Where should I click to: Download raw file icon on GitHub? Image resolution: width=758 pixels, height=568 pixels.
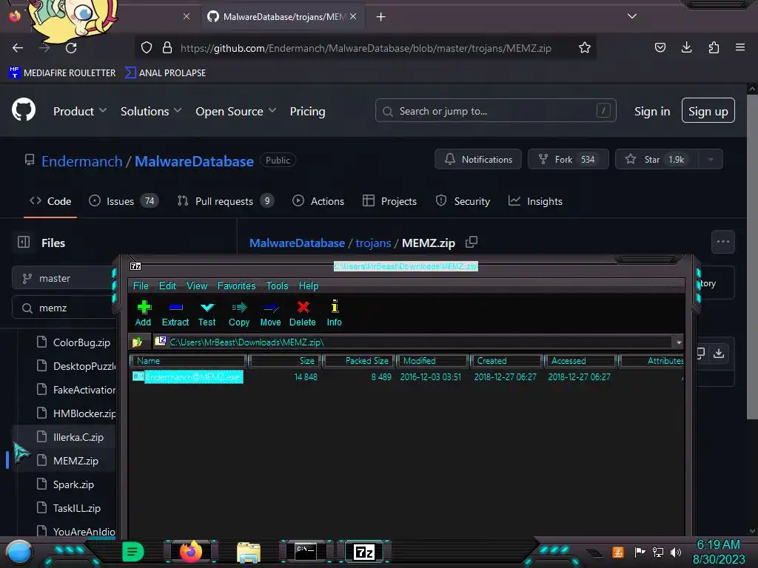[719, 354]
